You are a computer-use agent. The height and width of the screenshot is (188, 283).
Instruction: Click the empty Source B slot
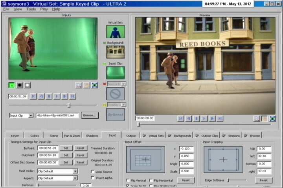tap(115, 94)
